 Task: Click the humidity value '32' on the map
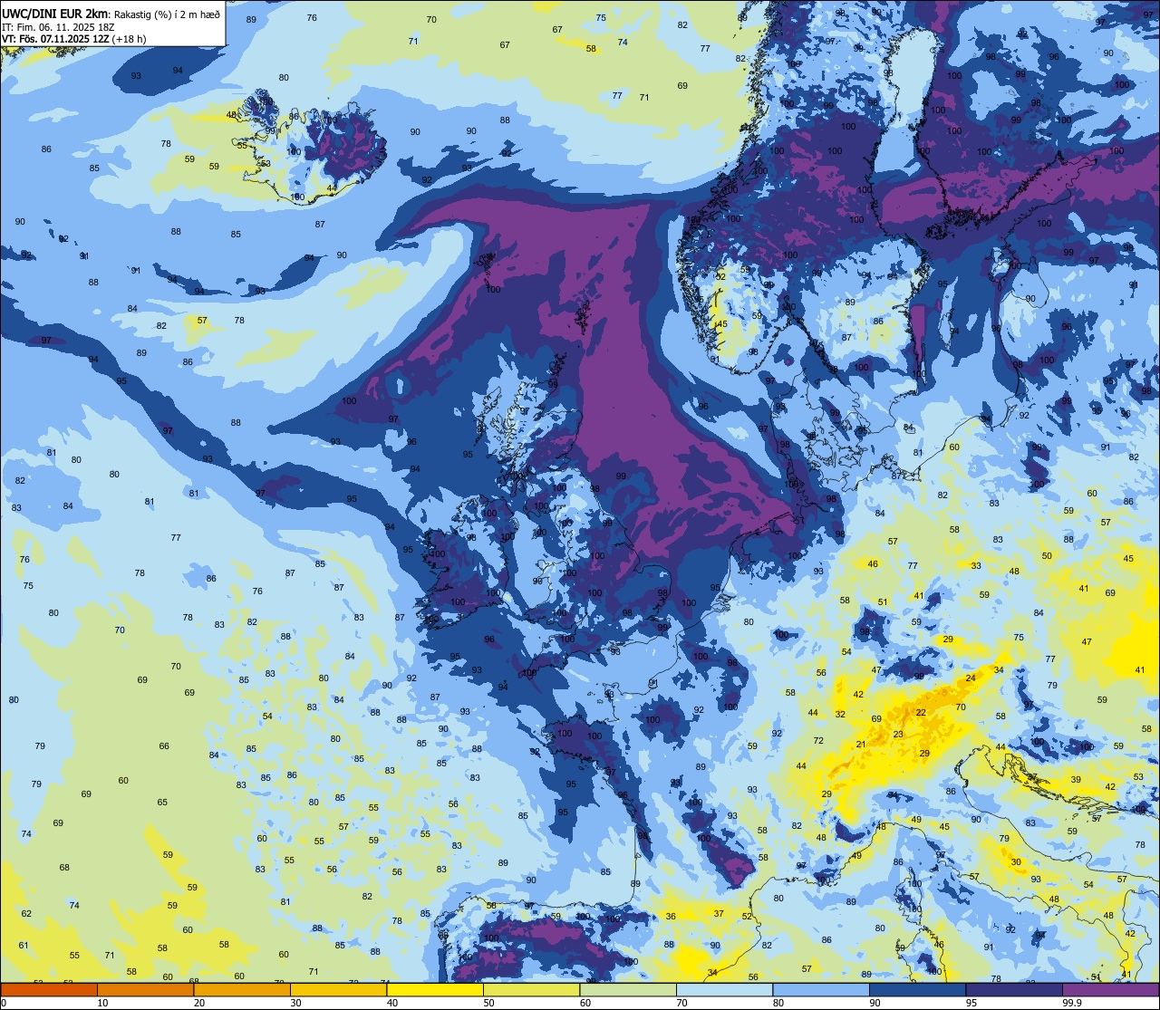pos(840,714)
